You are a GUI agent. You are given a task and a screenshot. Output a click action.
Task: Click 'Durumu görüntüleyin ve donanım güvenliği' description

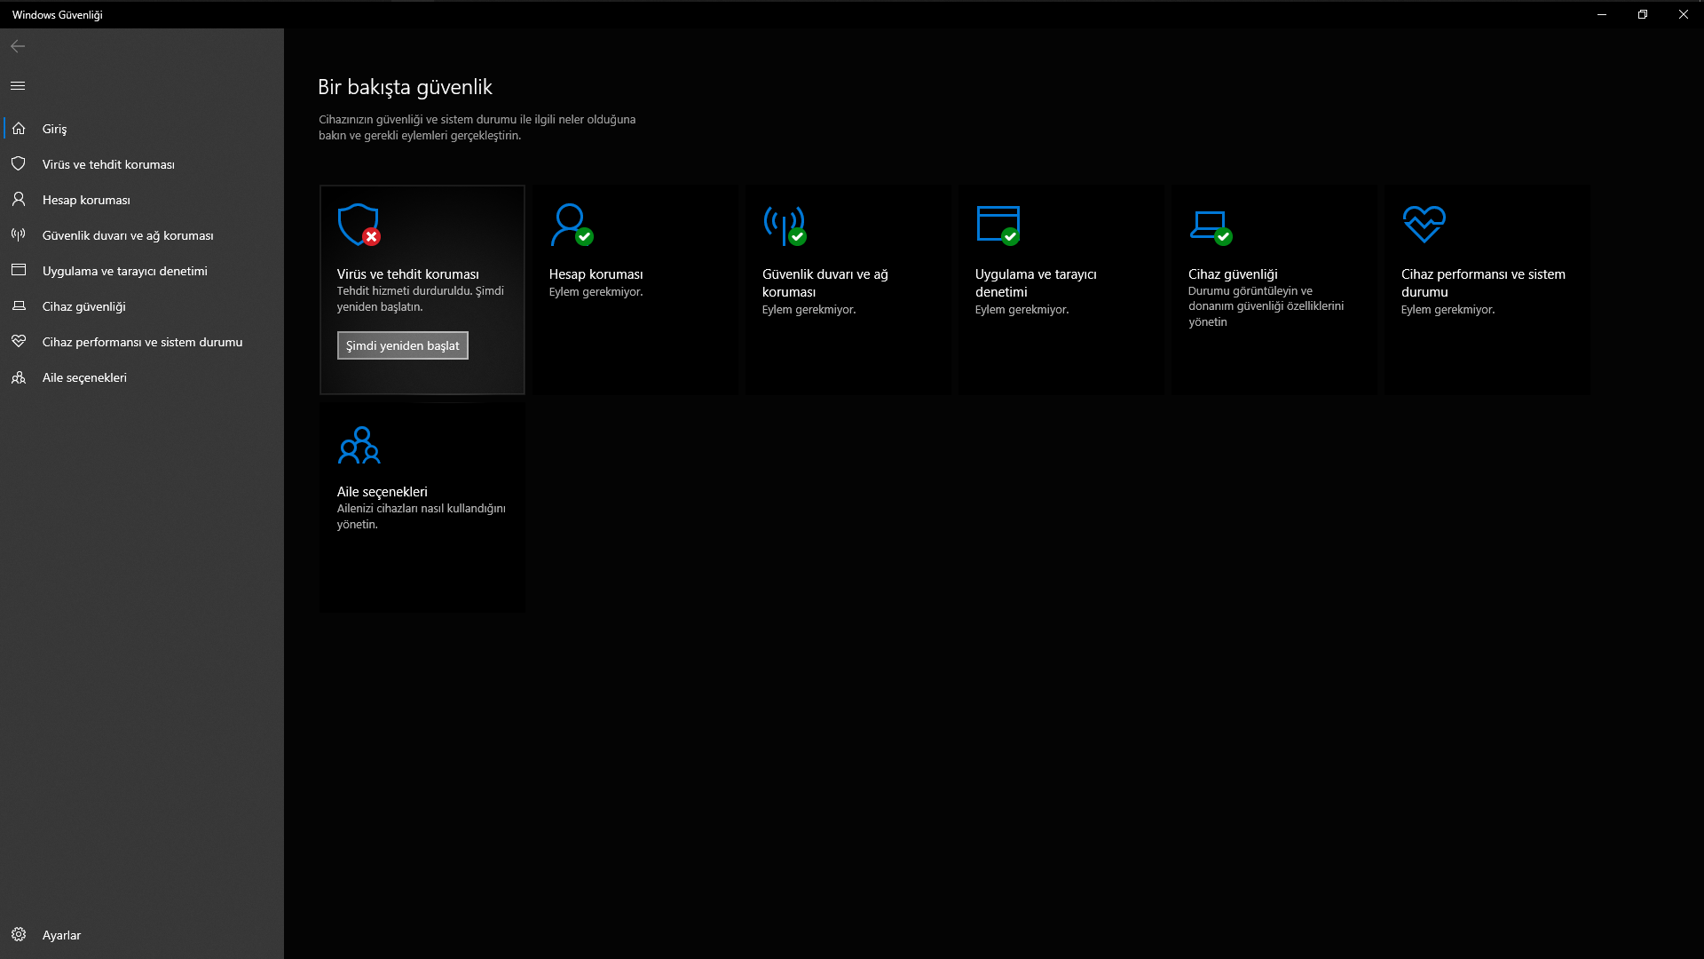[1266, 306]
